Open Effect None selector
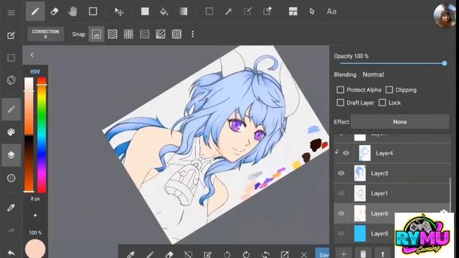459x258 pixels. (x=400, y=122)
